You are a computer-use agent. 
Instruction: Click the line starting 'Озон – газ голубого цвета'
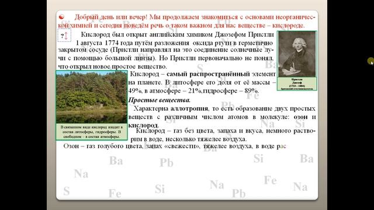(175, 146)
